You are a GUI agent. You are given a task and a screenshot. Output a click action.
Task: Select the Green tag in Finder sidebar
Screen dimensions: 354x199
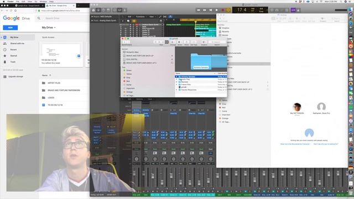pos(129,70)
